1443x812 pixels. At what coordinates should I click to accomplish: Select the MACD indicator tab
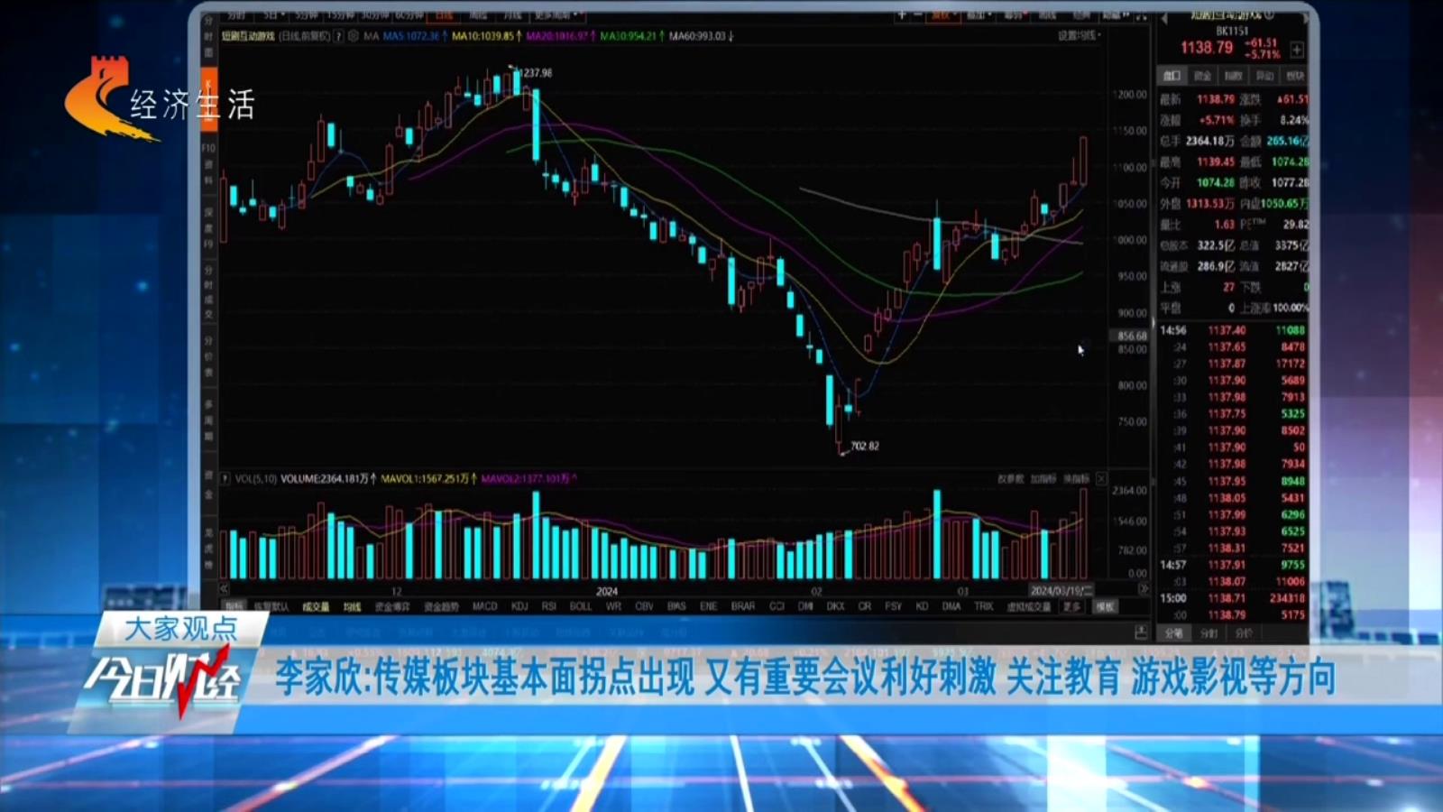pos(484,606)
